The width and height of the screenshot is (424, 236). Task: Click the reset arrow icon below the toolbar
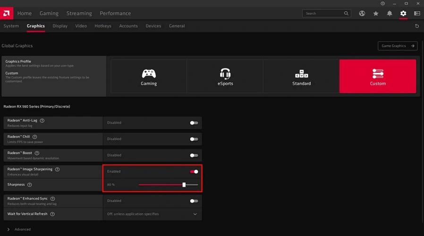point(417,26)
